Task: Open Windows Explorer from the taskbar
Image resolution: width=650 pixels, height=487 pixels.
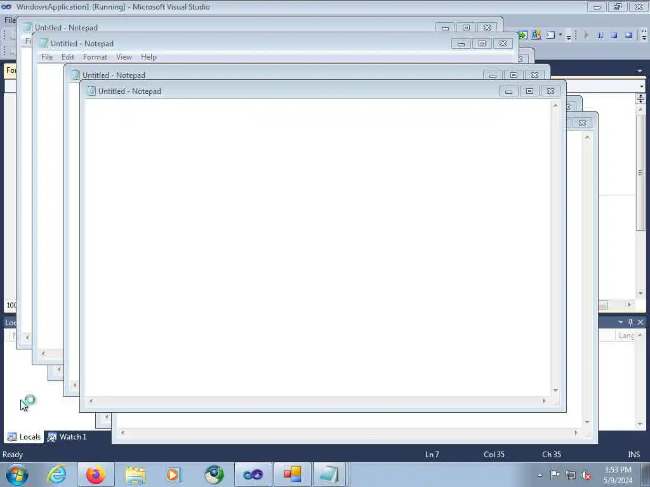Action: [135, 474]
